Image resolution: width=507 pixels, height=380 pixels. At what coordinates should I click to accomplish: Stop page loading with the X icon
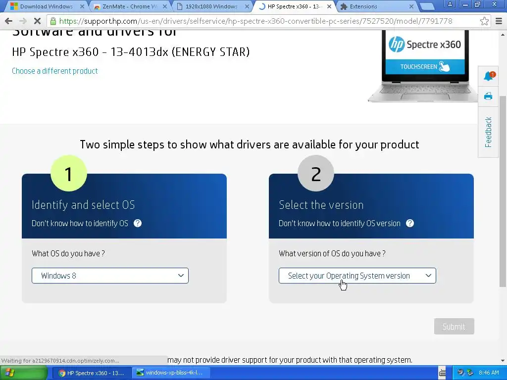click(37, 21)
